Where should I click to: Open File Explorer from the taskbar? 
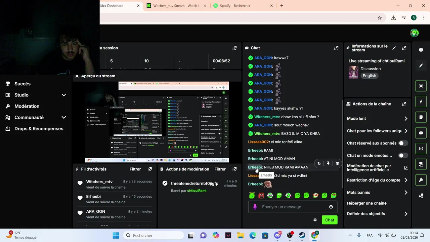click(x=240, y=235)
